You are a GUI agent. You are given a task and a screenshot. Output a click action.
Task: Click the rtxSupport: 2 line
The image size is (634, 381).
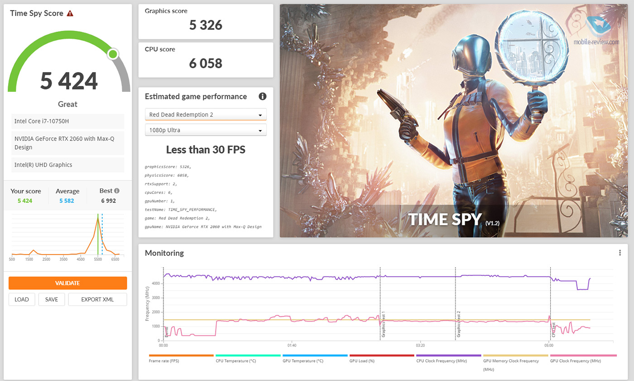tap(161, 184)
